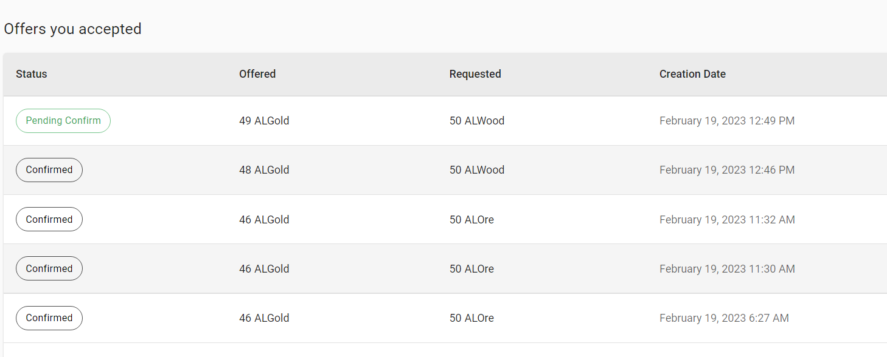The height and width of the screenshot is (357, 887).
Task: Sort by the Offered column header
Action: pyautogui.click(x=257, y=73)
